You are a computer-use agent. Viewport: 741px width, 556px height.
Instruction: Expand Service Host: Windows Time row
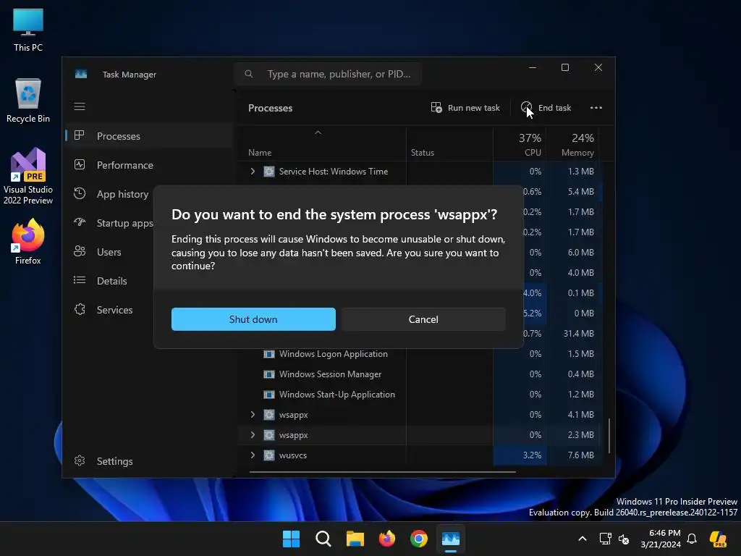click(x=253, y=171)
